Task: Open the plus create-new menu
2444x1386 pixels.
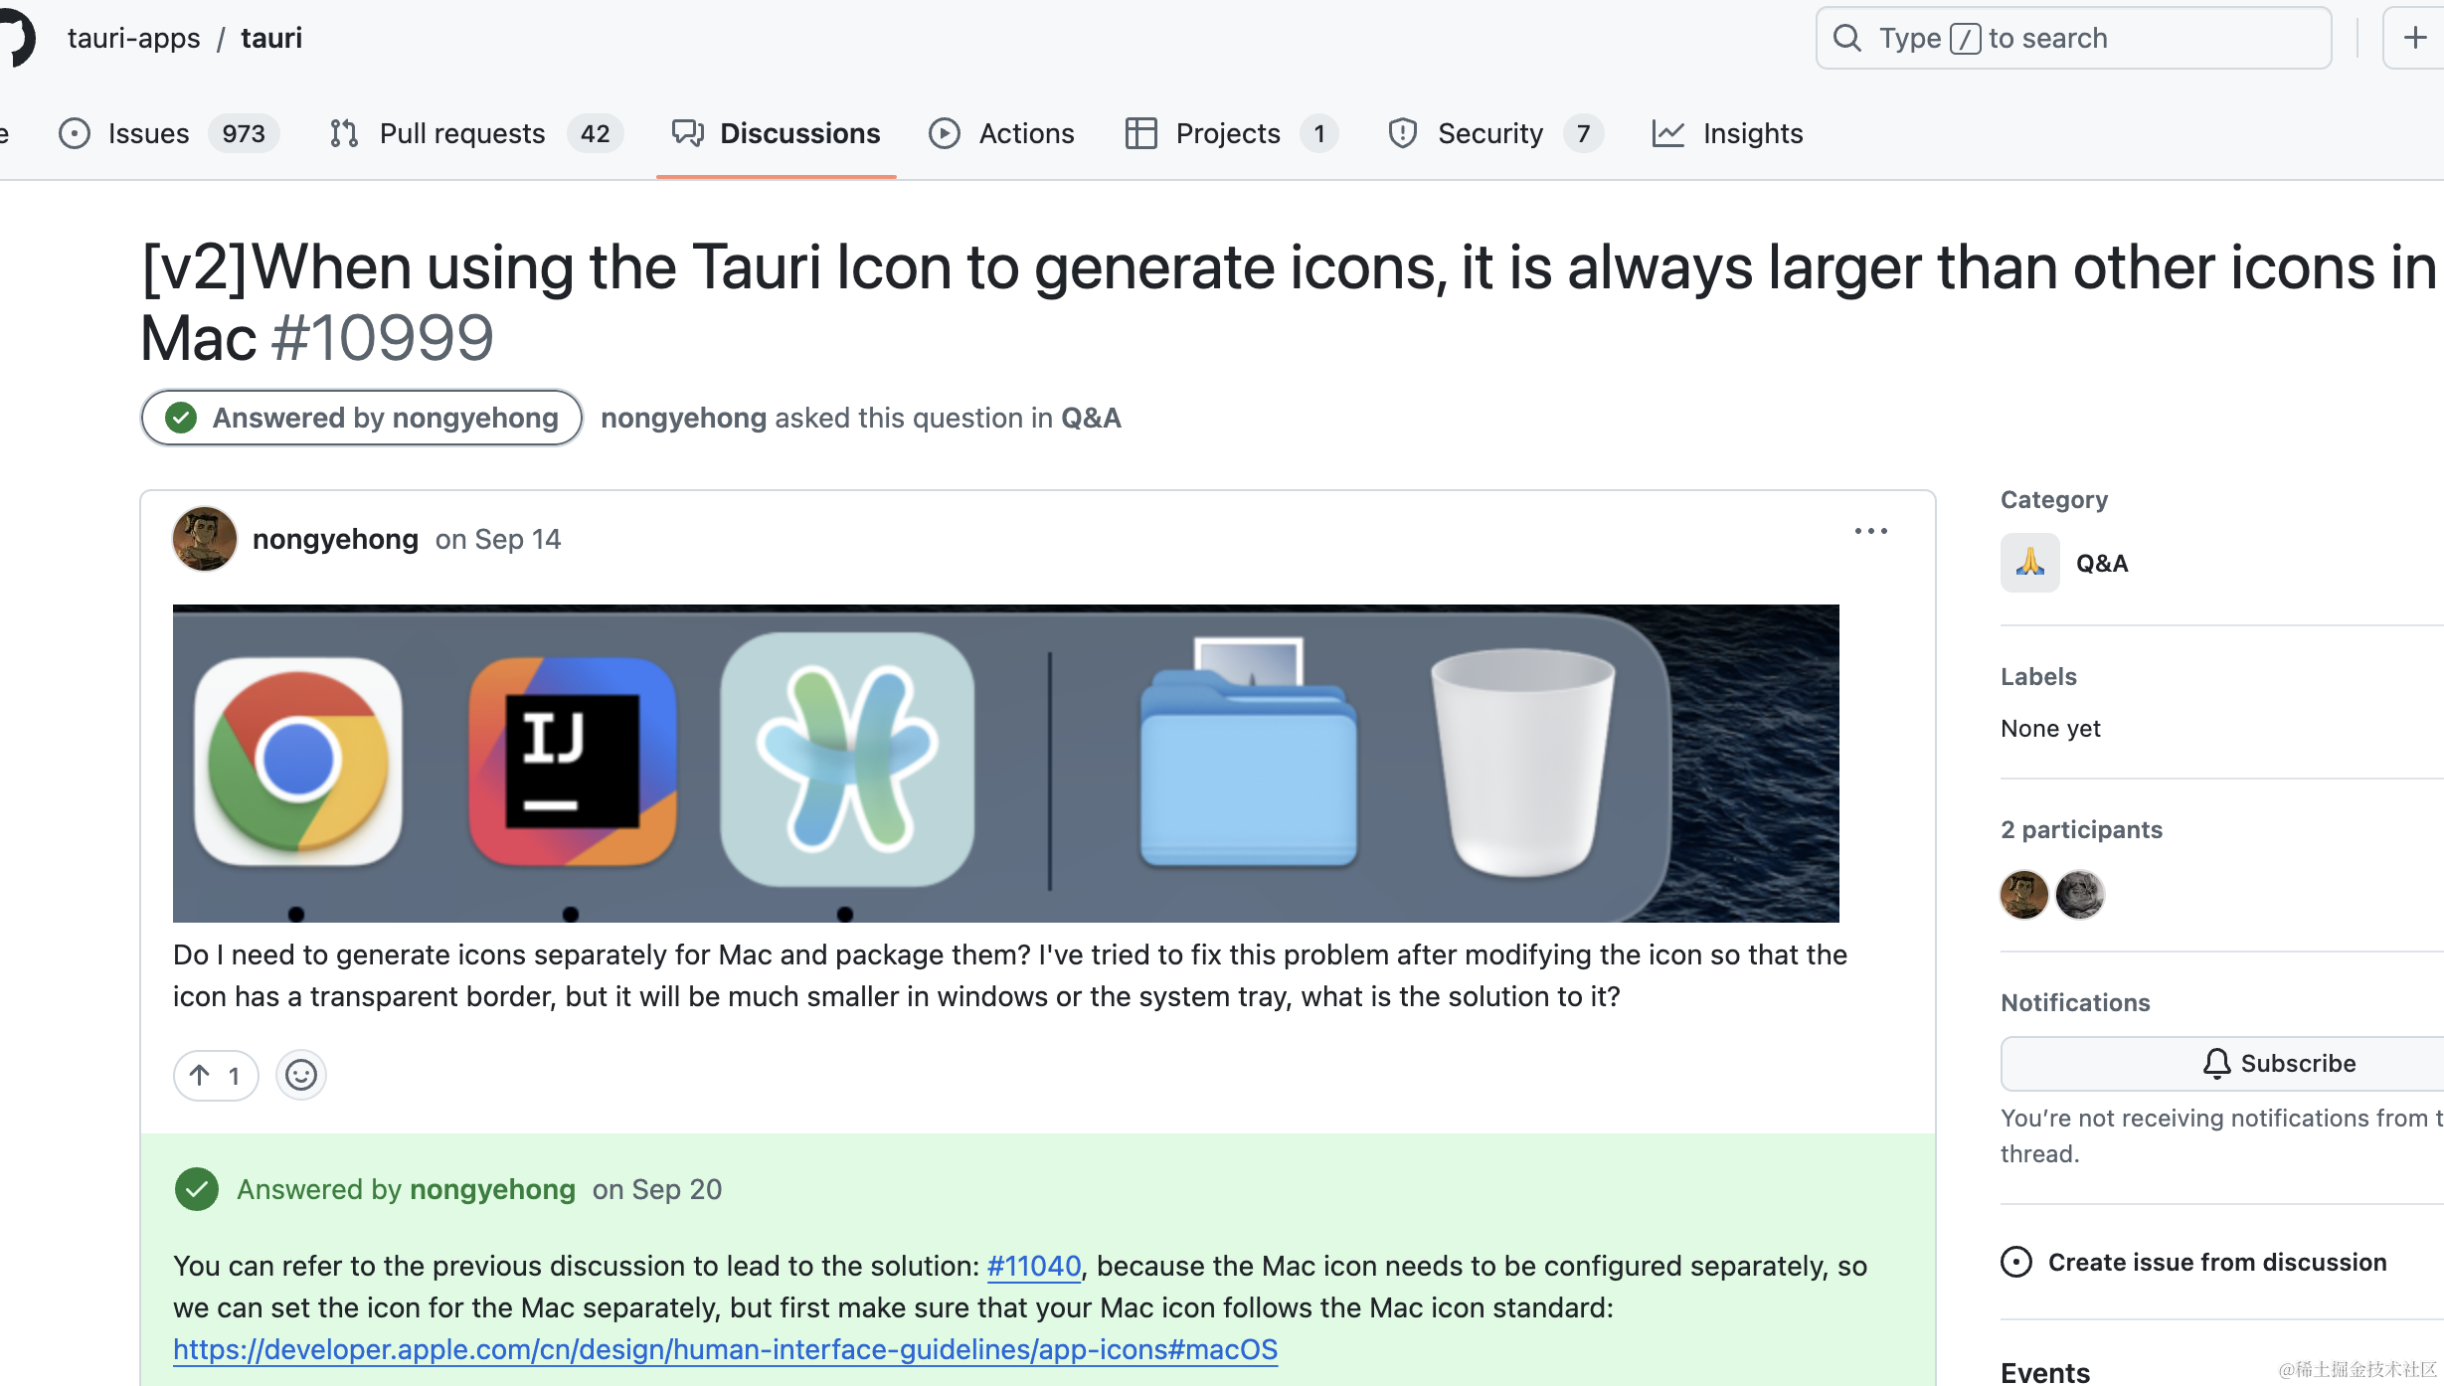Action: coord(2414,38)
